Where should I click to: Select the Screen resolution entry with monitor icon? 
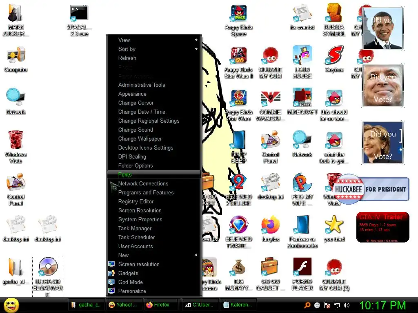pyautogui.click(x=154, y=264)
